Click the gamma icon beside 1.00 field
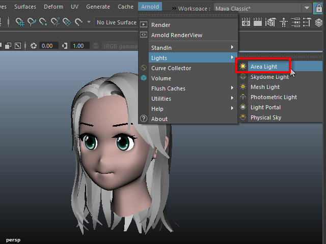 64,46
